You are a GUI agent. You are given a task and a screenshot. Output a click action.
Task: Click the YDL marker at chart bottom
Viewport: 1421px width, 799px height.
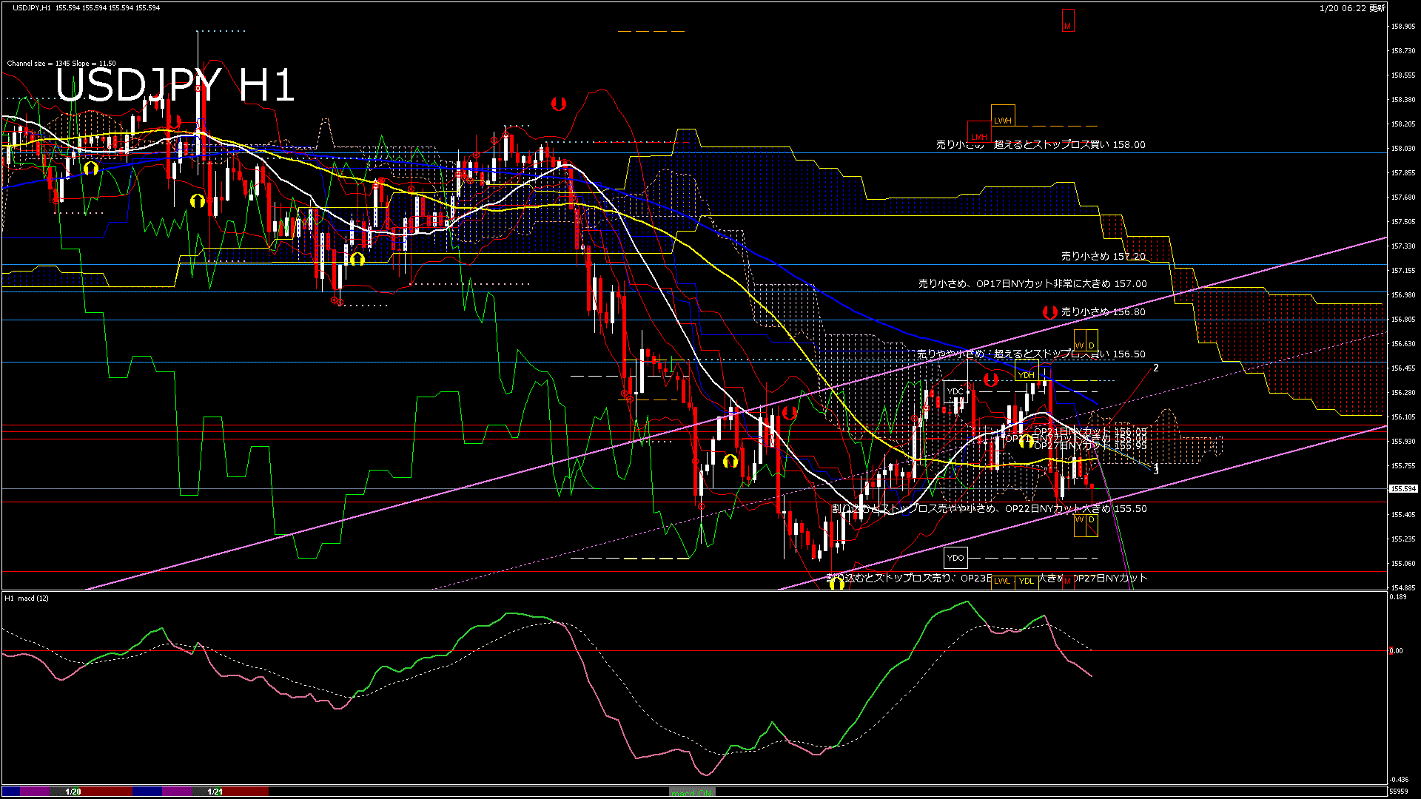1026,581
